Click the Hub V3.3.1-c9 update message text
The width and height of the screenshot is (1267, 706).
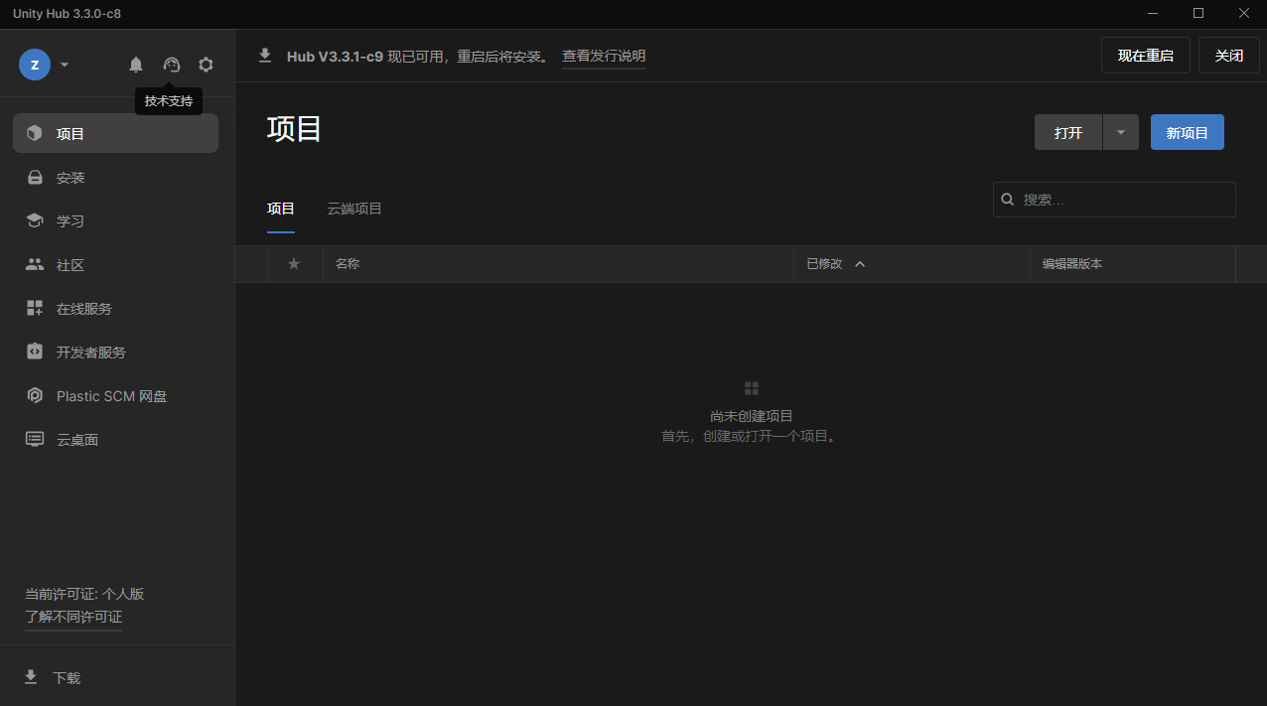(x=418, y=56)
